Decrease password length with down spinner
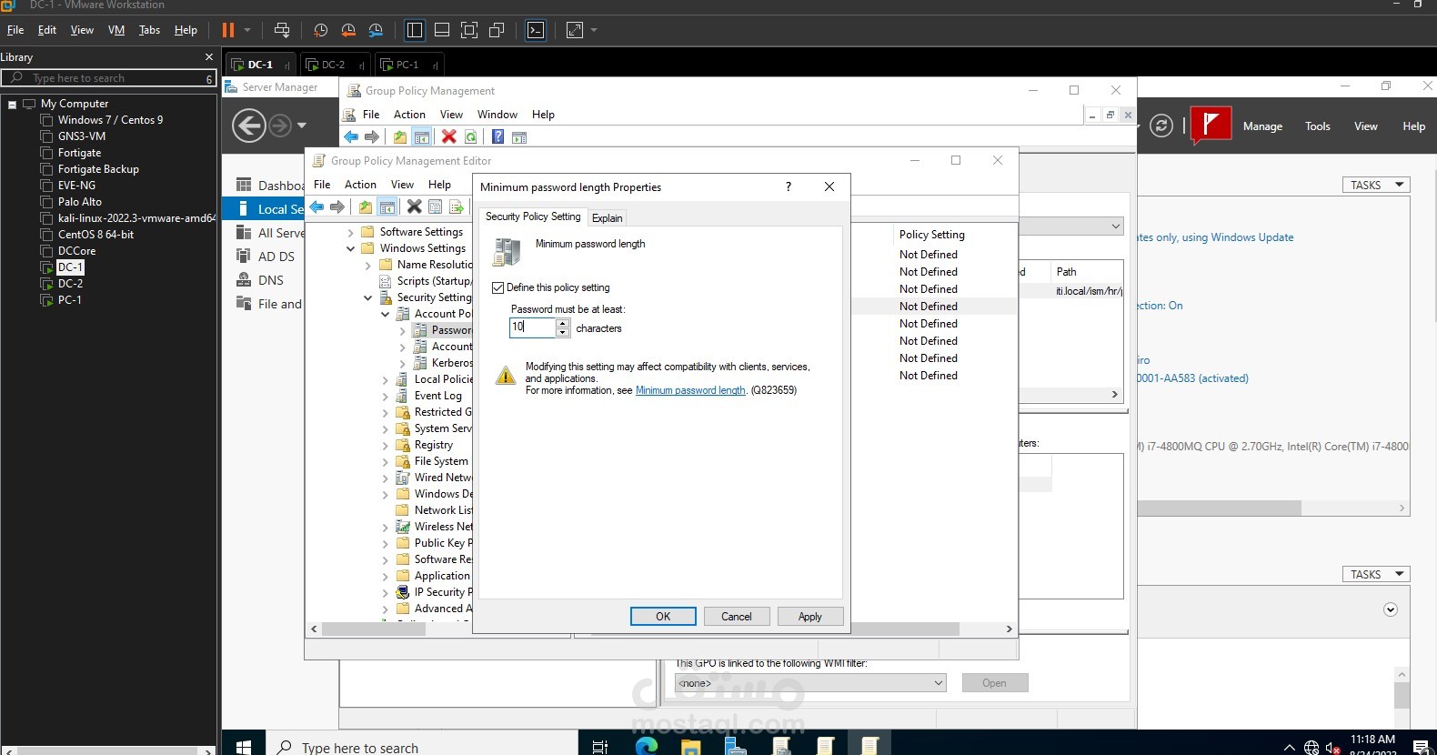The height and width of the screenshot is (755, 1437). pyautogui.click(x=563, y=332)
